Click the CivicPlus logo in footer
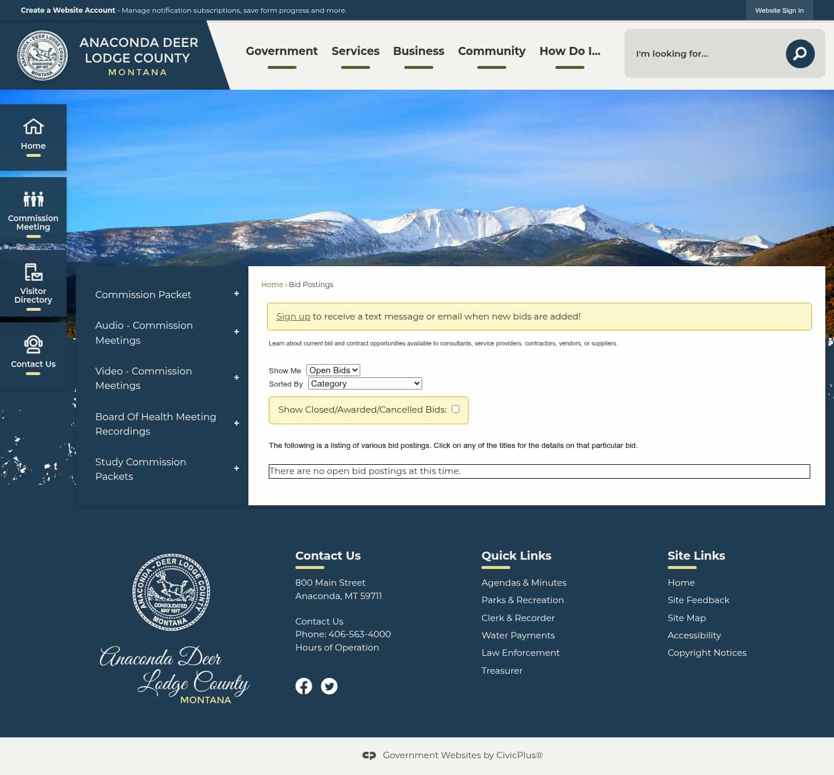 point(369,755)
